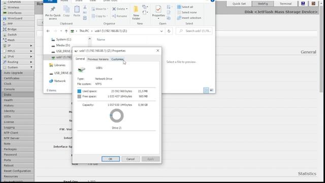Open Terminal in RouterOS
325x183 pixels.
(285, 4)
